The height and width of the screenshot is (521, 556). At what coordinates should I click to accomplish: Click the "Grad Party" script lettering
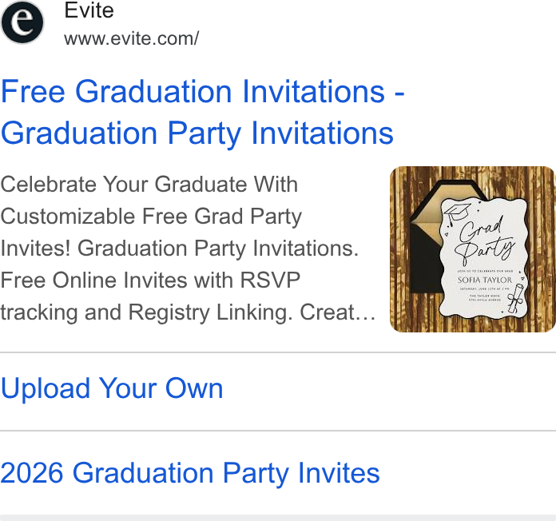click(x=485, y=241)
